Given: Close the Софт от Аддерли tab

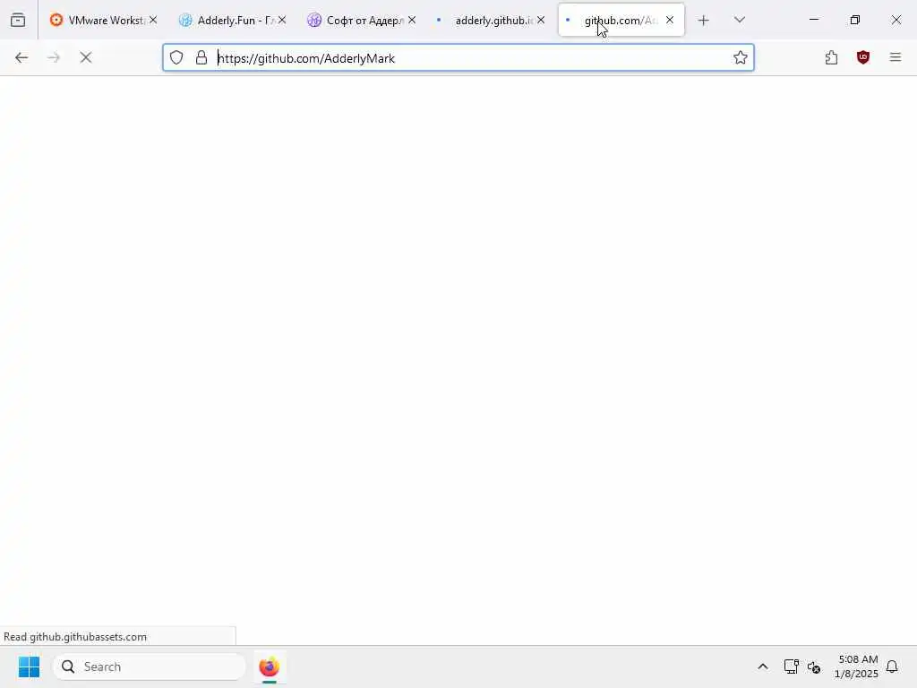Looking at the screenshot, I should (412, 20).
